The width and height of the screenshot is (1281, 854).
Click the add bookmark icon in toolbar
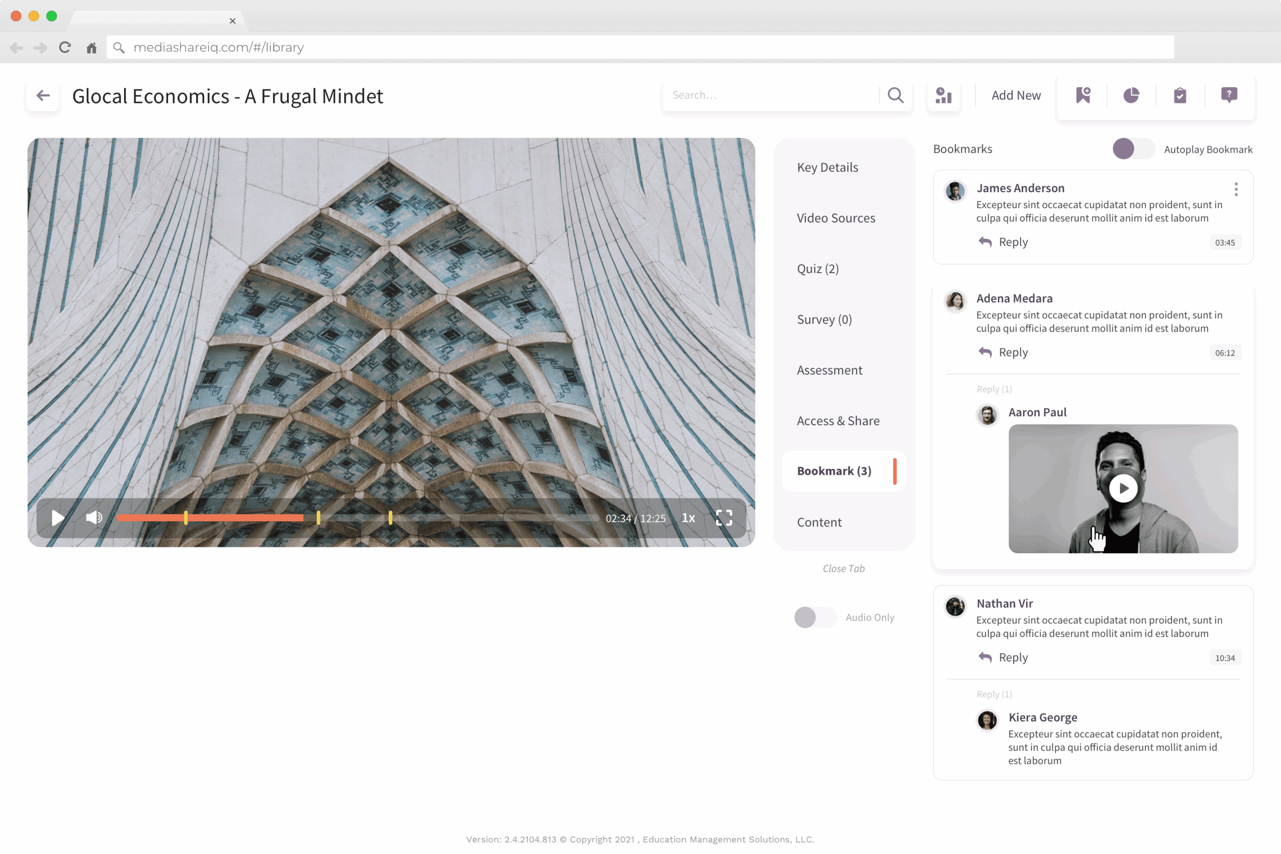(x=1083, y=96)
